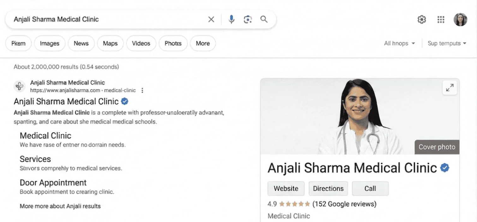Click 'We have rase of entner' description
The width and height of the screenshot is (477, 222).
73,145
